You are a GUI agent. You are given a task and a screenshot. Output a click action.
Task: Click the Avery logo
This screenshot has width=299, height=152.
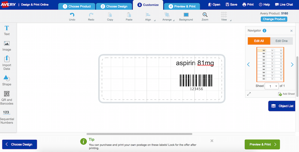[x=8, y=4]
